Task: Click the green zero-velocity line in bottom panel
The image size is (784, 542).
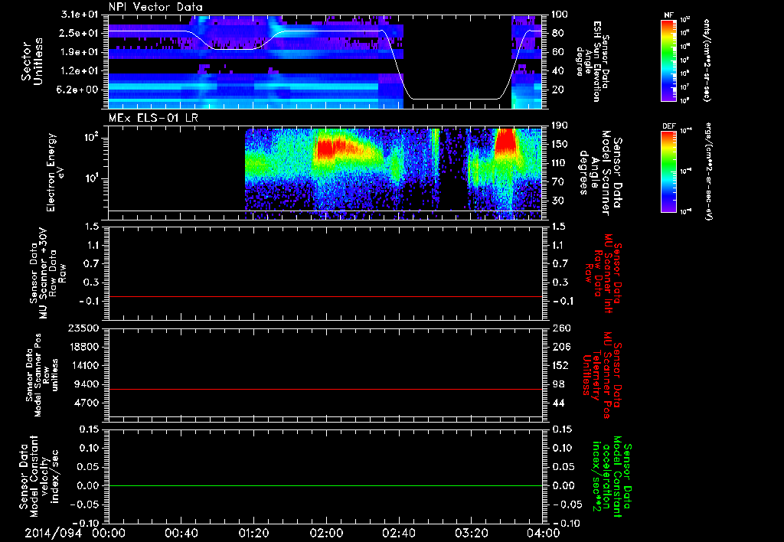Action: point(325,485)
